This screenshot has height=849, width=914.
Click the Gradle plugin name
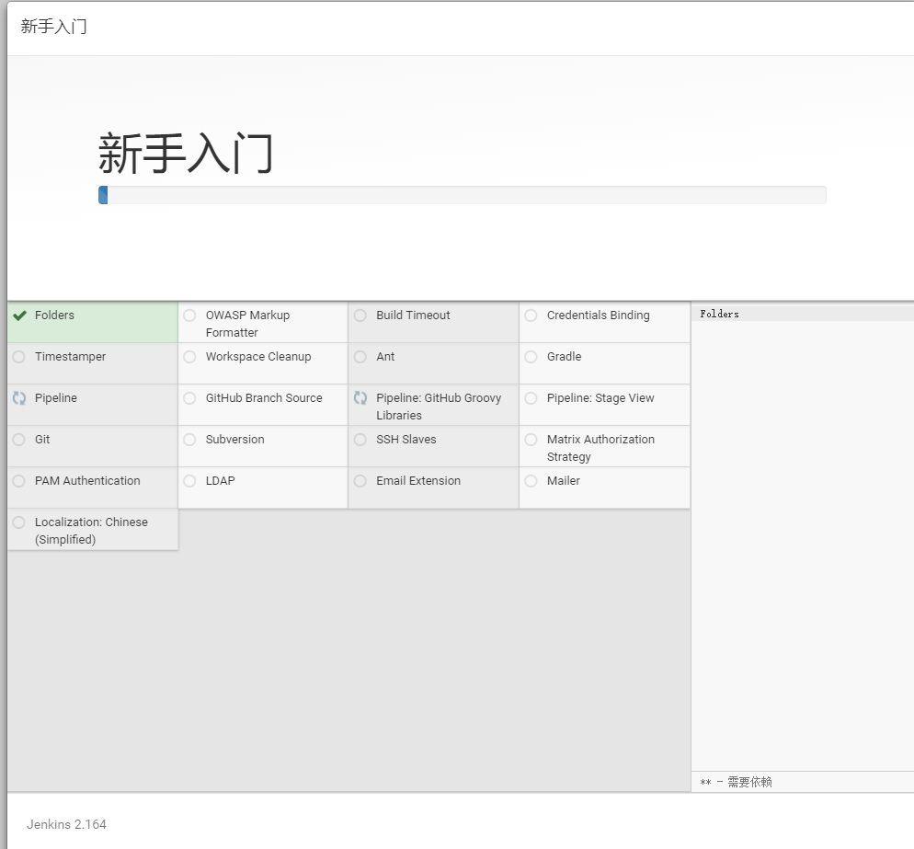pyautogui.click(x=565, y=357)
